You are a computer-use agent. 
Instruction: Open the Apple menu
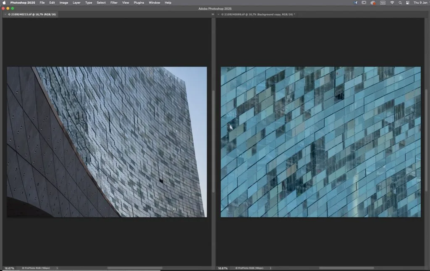click(x=5, y=3)
